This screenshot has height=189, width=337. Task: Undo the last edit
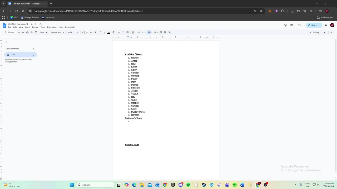pos(18,33)
